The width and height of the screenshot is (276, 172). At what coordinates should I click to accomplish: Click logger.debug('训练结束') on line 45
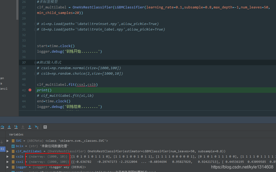pyautogui.click(x=69, y=107)
